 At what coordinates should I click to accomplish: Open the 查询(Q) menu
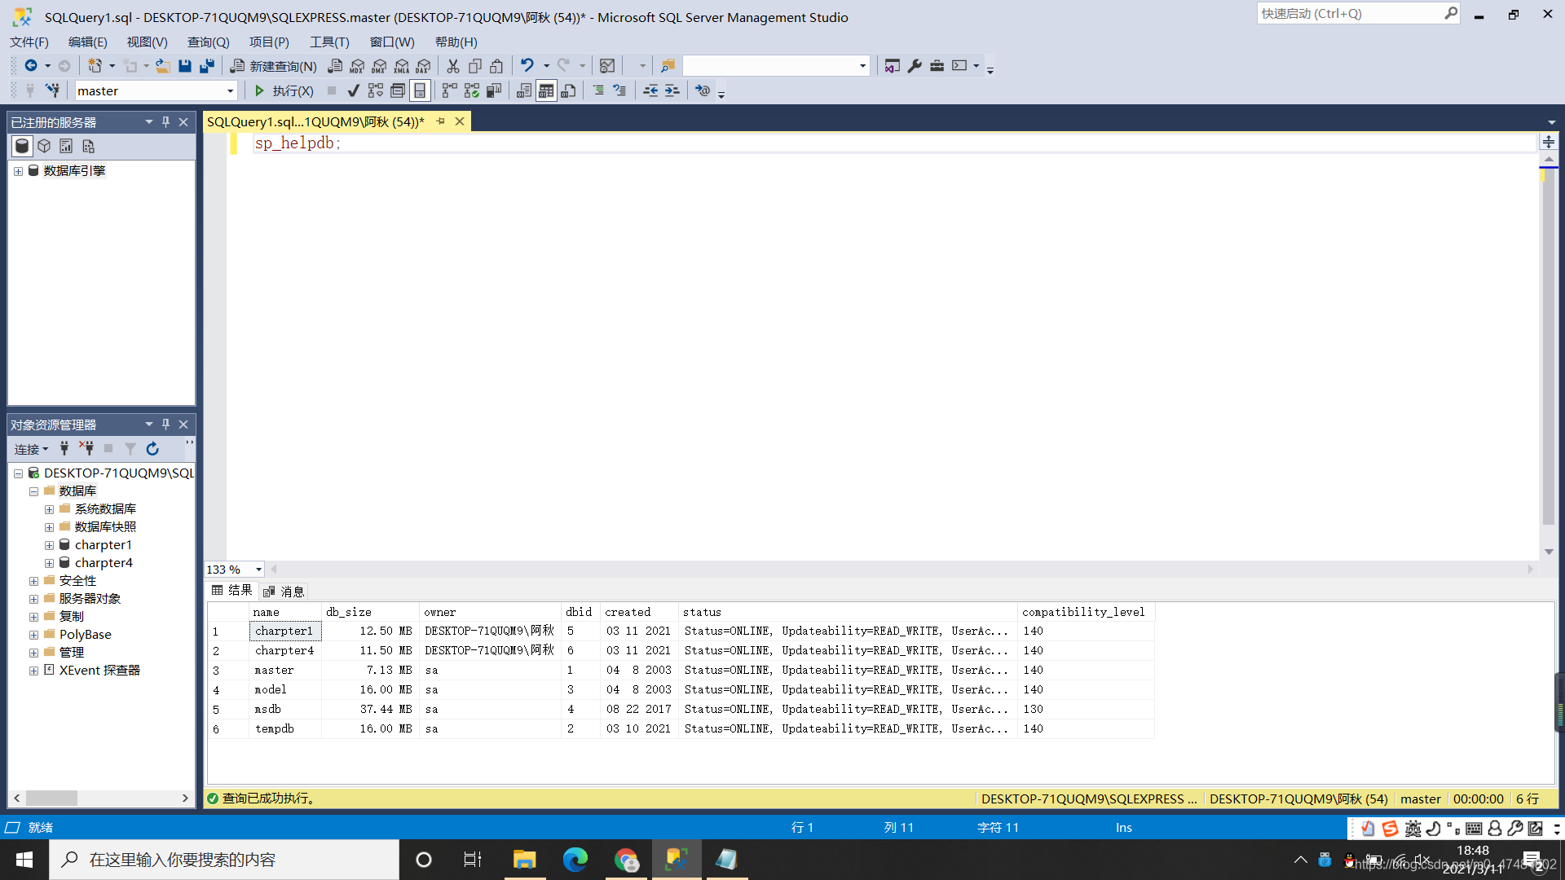pyautogui.click(x=209, y=42)
